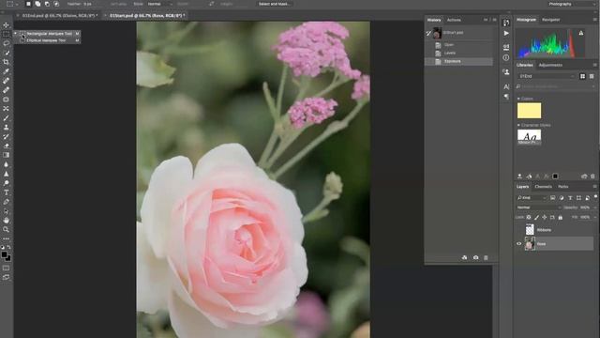Open the Paragraph panel icon
The image size is (600, 338).
[506, 97]
